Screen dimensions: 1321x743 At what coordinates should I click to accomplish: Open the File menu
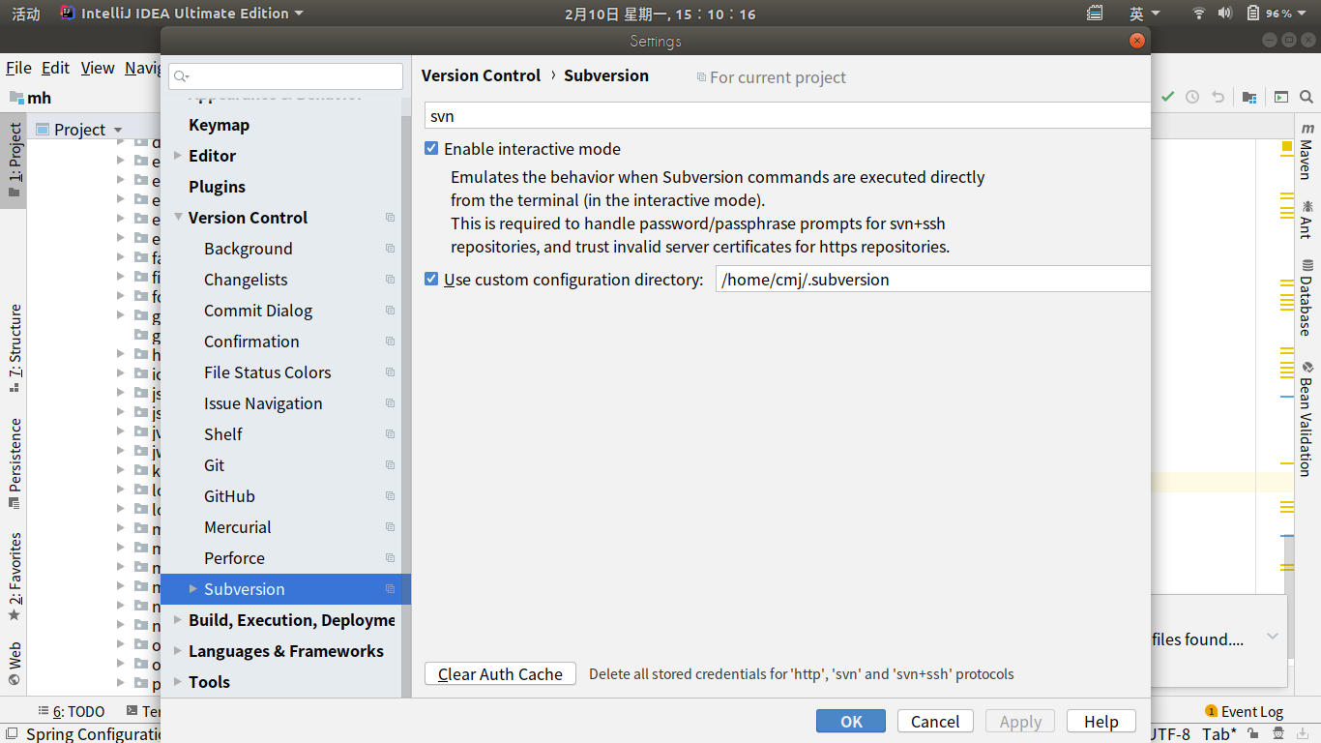[x=18, y=68]
